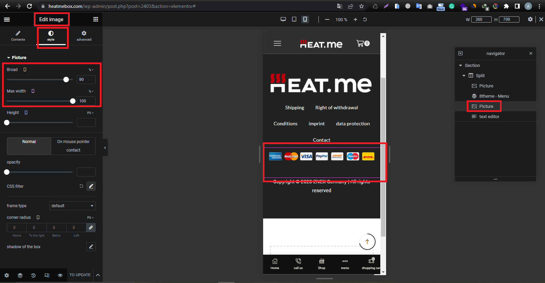Switch to tablet preview mode
The width and height of the screenshot is (545, 283).
tap(294, 19)
